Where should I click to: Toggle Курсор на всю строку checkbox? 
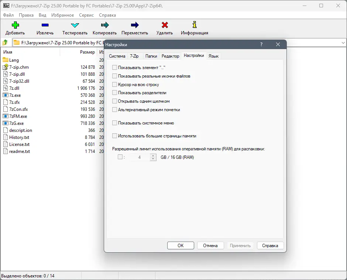(115, 84)
